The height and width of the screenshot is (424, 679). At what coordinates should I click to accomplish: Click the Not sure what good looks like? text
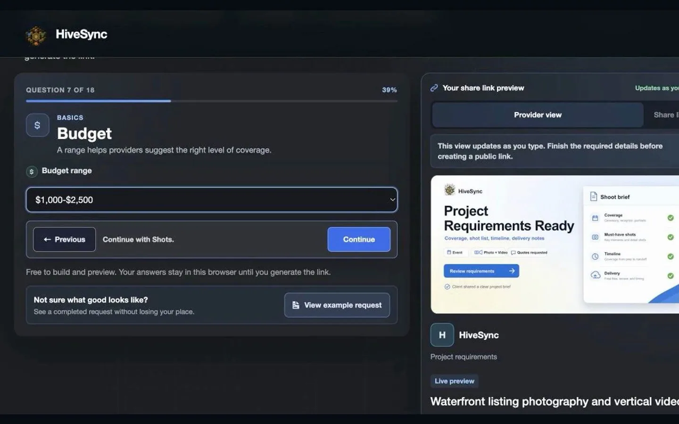[91, 300]
